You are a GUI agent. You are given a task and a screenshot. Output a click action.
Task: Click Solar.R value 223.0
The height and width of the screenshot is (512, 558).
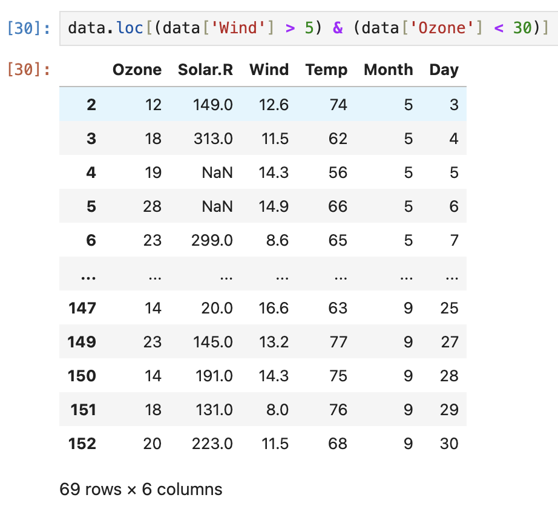click(212, 444)
